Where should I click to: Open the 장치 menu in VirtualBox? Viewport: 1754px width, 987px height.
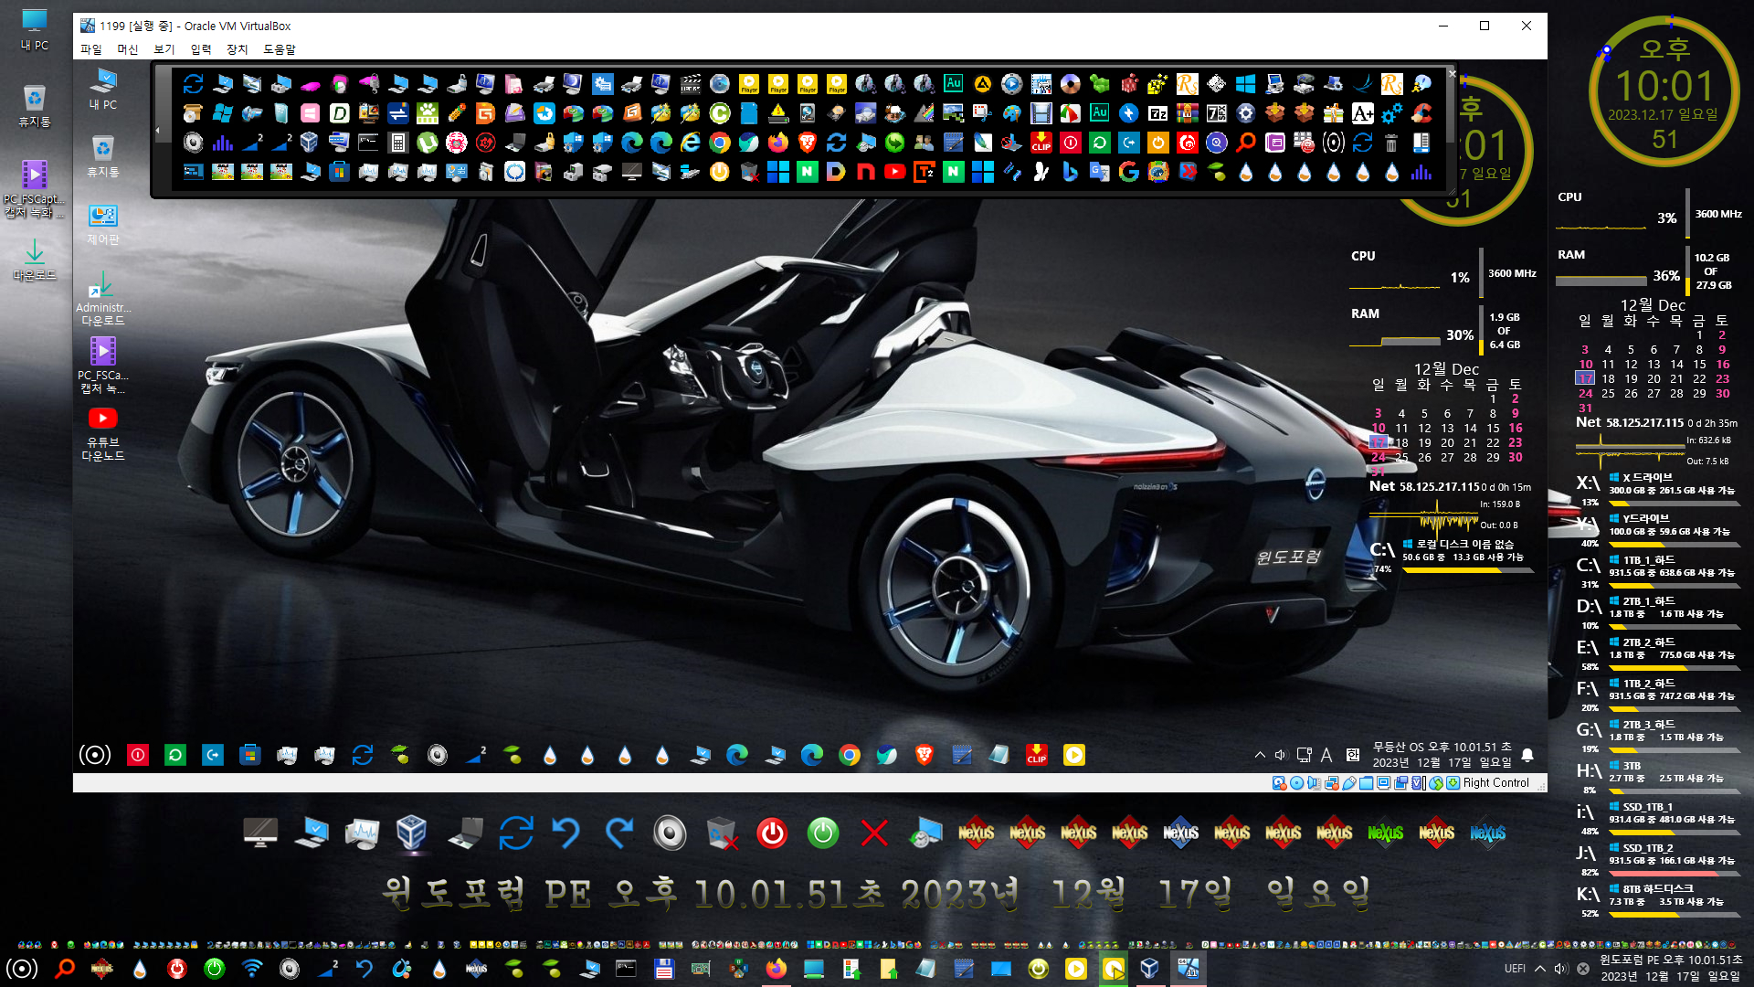point(238,49)
